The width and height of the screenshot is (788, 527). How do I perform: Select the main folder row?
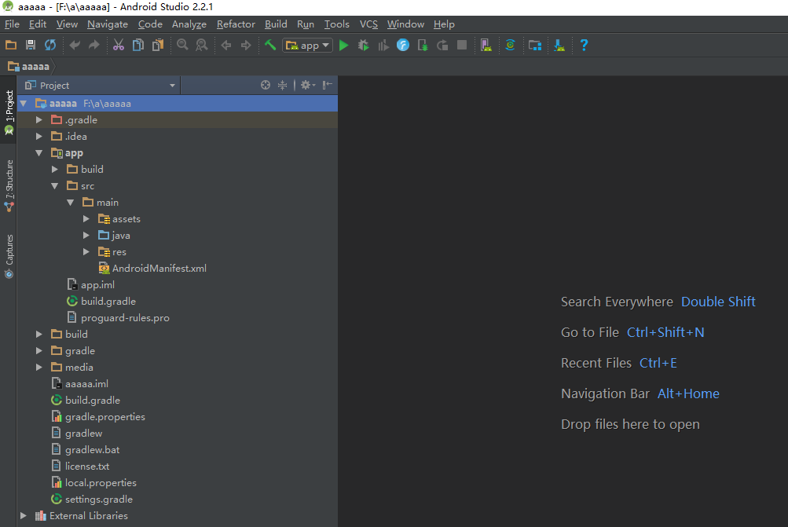click(x=178, y=203)
